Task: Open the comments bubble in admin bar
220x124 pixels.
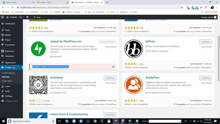Action: point(29,17)
